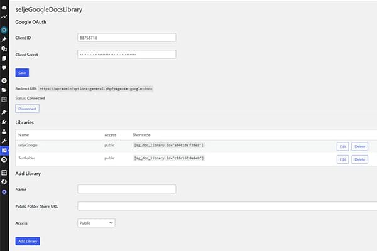
Task: Delete the seljeGoogle library
Action: click(x=359, y=146)
